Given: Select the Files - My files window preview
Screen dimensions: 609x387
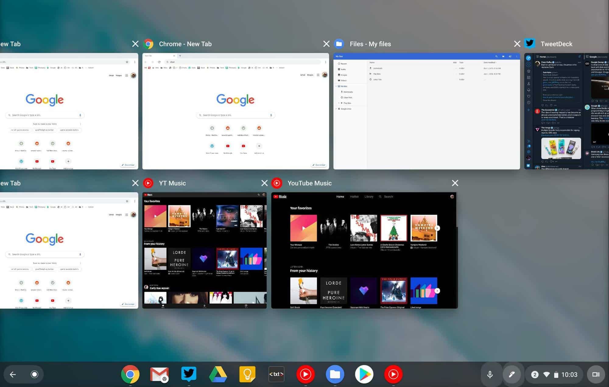Looking at the screenshot, I should click(x=427, y=111).
